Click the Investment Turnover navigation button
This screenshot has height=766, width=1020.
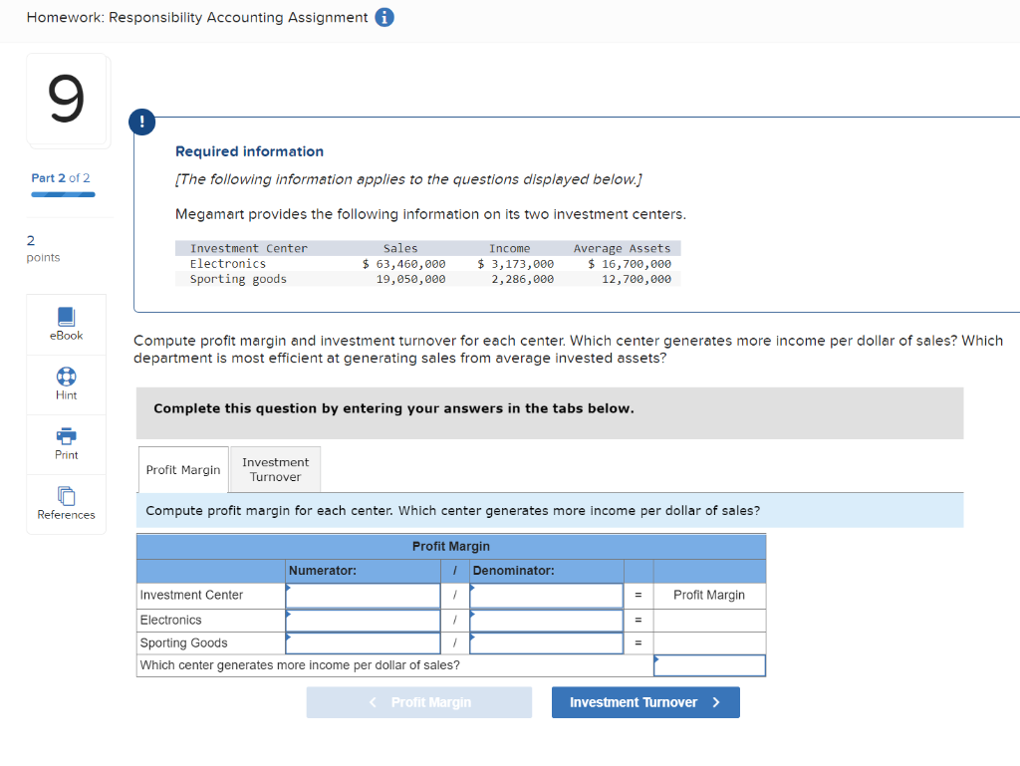tap(645, 701)
